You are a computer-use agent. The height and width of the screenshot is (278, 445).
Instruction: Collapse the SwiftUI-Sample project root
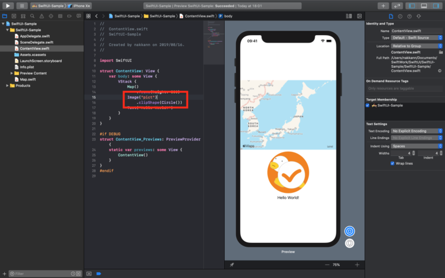coord(3,24)
